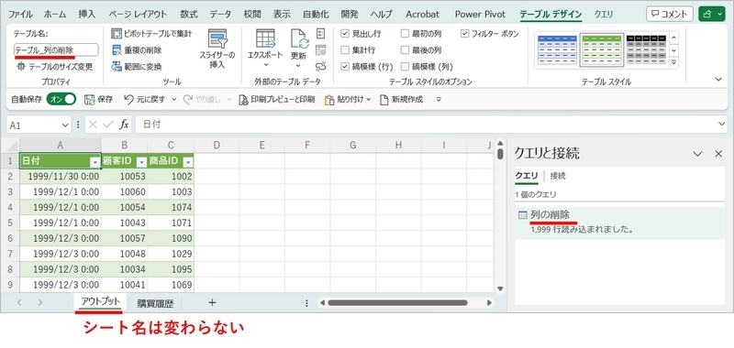
Task: Click the vertical scrollbar down arrow
Action: [500, 288]
